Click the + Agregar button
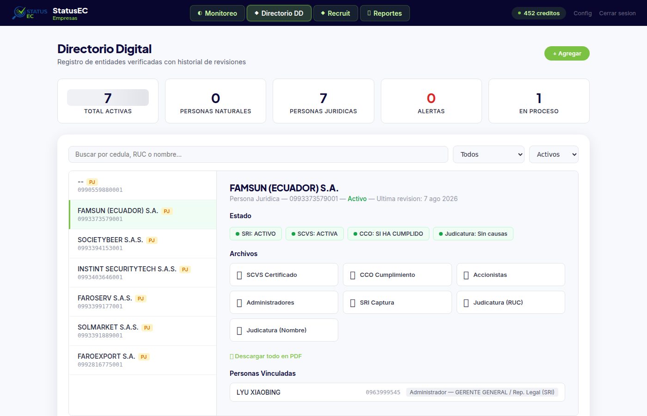This screenshot has height=416, width=647. click(x=567, y=54)
